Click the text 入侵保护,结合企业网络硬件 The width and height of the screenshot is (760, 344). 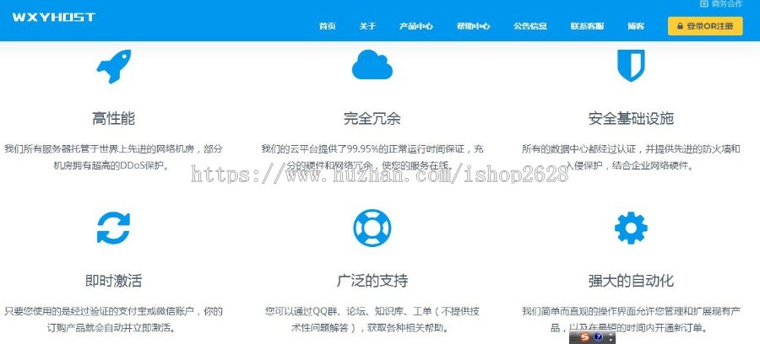pyautogui.click(x=631, y=165)
